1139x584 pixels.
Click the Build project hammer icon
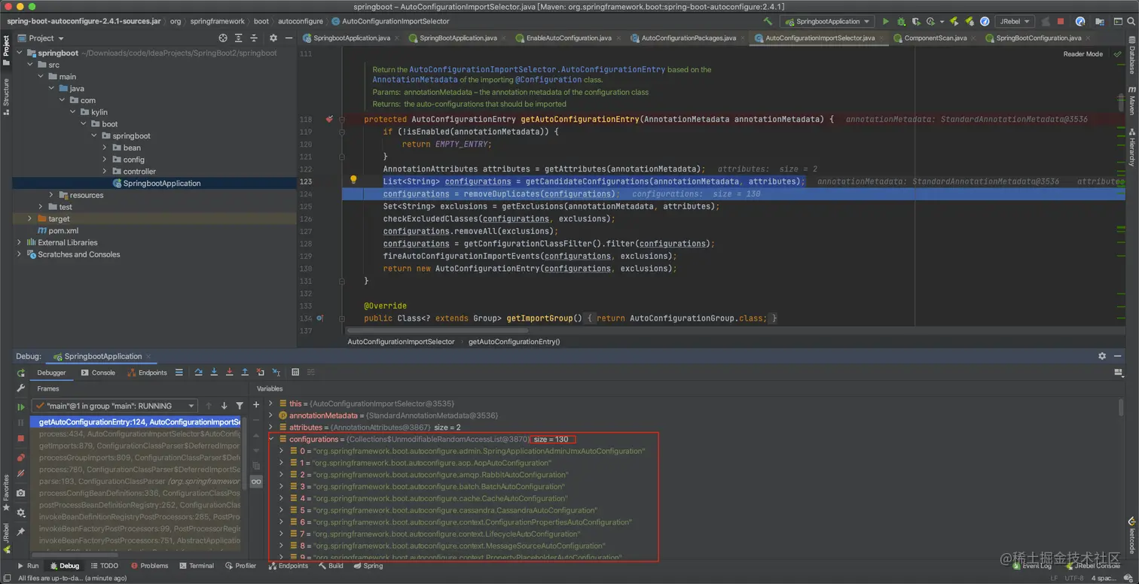768,22
